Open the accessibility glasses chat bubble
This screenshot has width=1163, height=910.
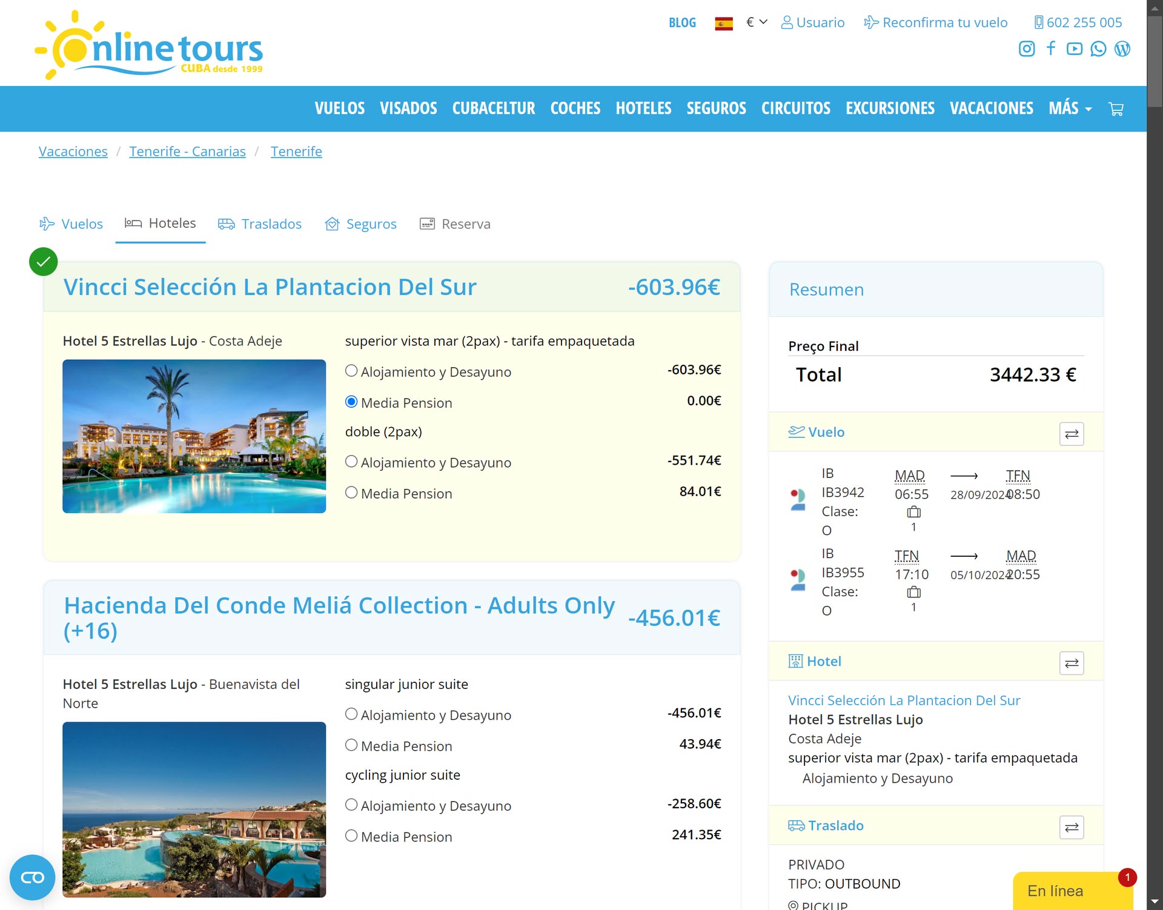32,877
